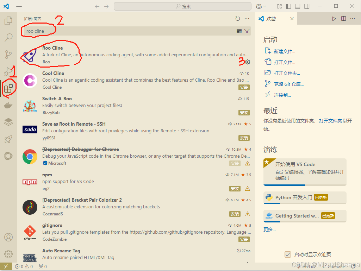Open the Roo Cline manage gear

point(248,62)
